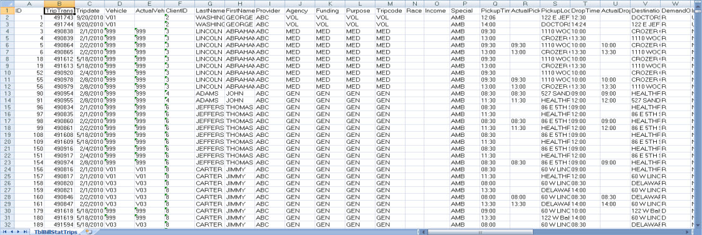Select column P header

[x=464, y=4]
